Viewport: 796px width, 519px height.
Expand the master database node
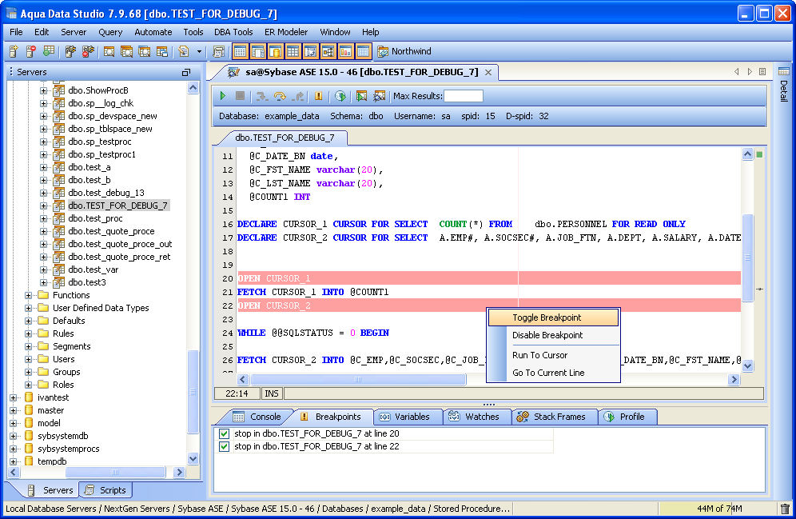pyautogui.click(x=14, y=410)
